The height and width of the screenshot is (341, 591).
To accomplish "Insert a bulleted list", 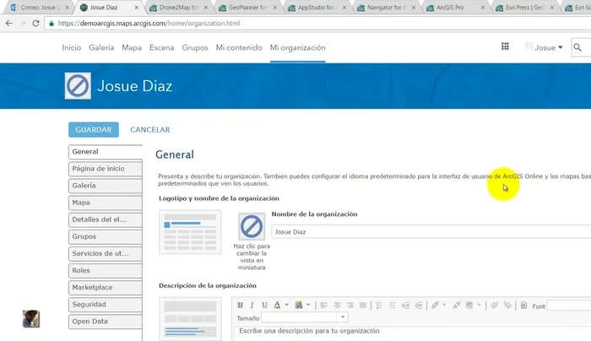I will coord(393,306).
